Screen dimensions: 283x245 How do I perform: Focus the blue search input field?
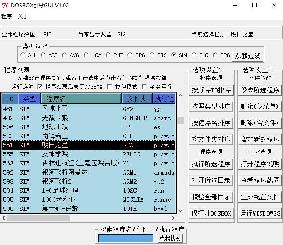126,238
